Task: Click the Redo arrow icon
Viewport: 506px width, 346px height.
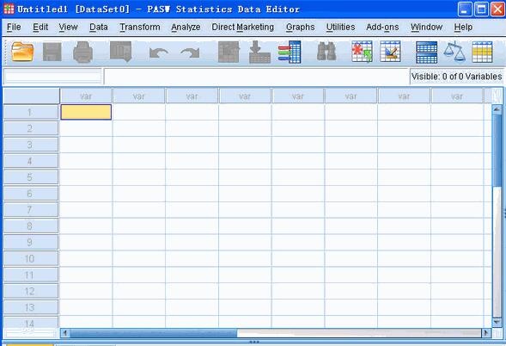Action: pyautogui.click(x=190, y=53)
